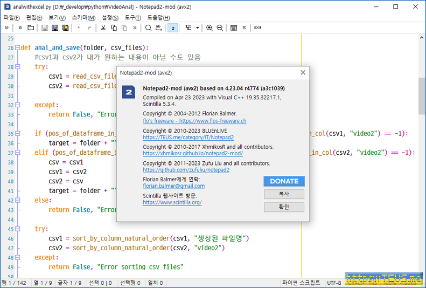
Task: Click the Copy toolbar icon
Action: [x=114, y=28]
